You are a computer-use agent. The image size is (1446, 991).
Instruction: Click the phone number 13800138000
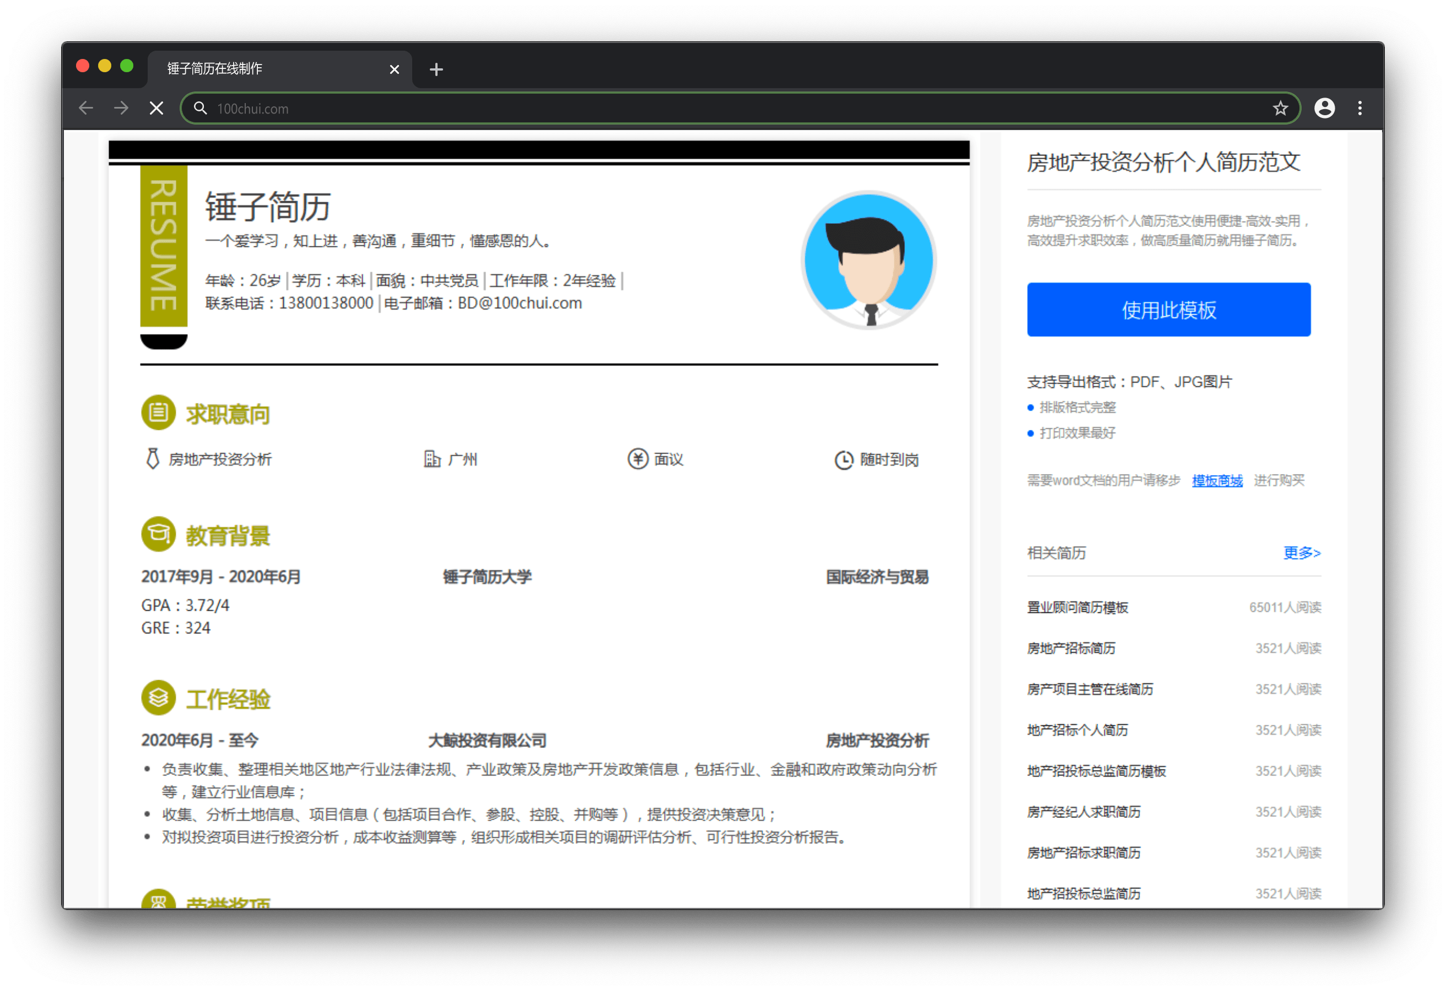[326, 303]
